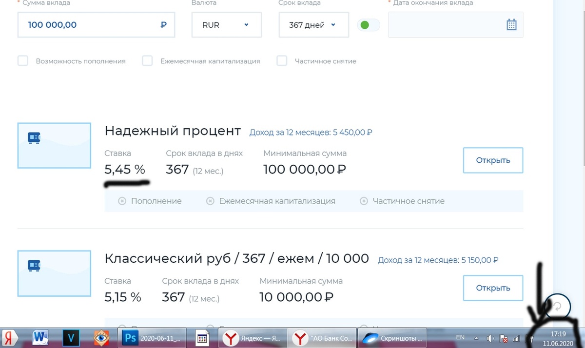Screen dimensions: 585x348
Task: Click the volume speaker icon in system tray
Action: click(x=490, y=338)
